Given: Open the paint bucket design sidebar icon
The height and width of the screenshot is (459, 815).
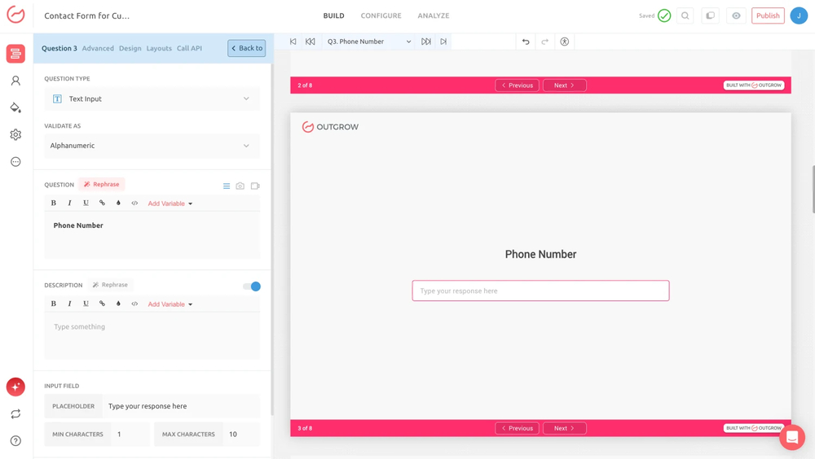Looking at the screenshot, I should [x=15, y=107].
